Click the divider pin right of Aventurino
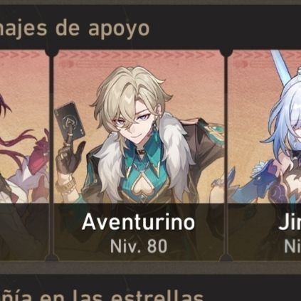 [226, 52]
